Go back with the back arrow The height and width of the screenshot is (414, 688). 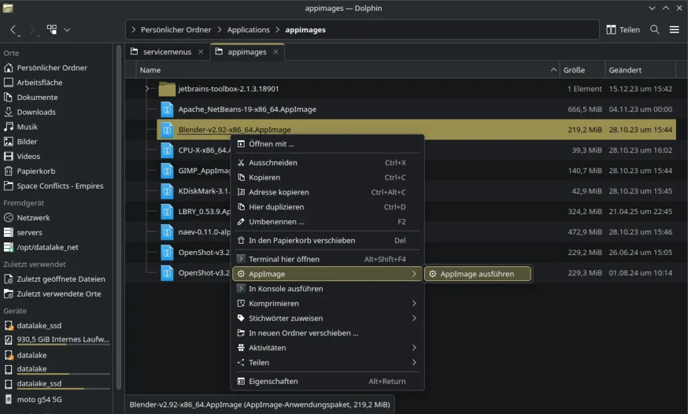click(x=13, y=30)
